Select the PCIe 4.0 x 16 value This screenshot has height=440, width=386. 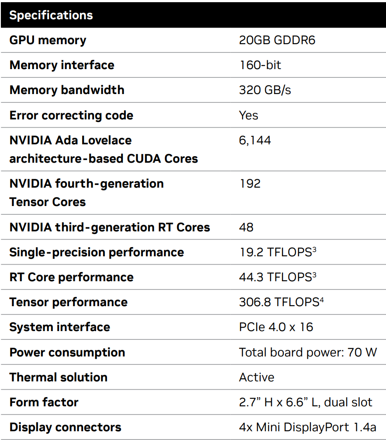[276, 327]
